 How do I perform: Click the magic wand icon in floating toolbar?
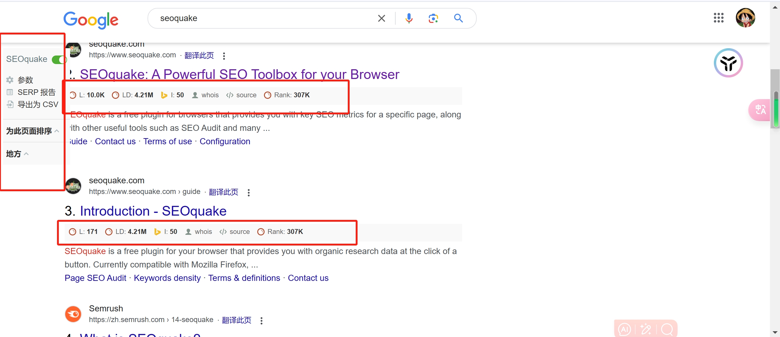[646, 329]
